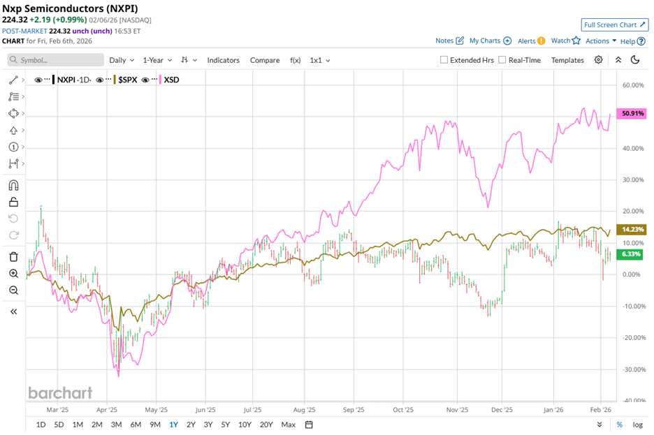This screenshot has height=435, width=654.
Task: Select the measure tool in the sidebar
Action: click(13, 162)
